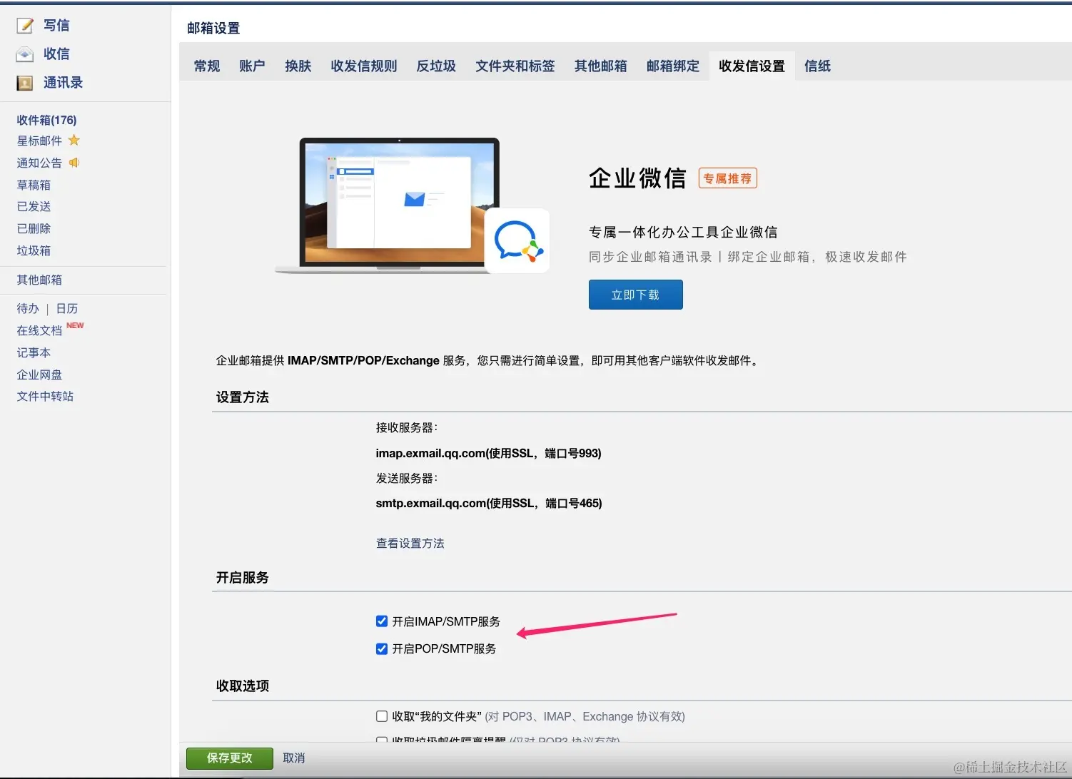This screenshot has height=779, width=1072.
Task: Open the 草稿箱 folder
Action: click(34, 185)
